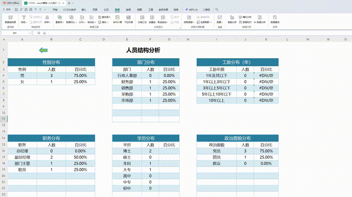Open the 文件 file menu
352x197 pixels.
7,10
